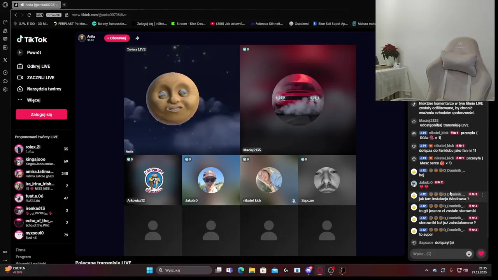Image resolution: width=498 pixels, height=280 pixels.
Task: Click the TikTok logo
Action: point(32,39)
